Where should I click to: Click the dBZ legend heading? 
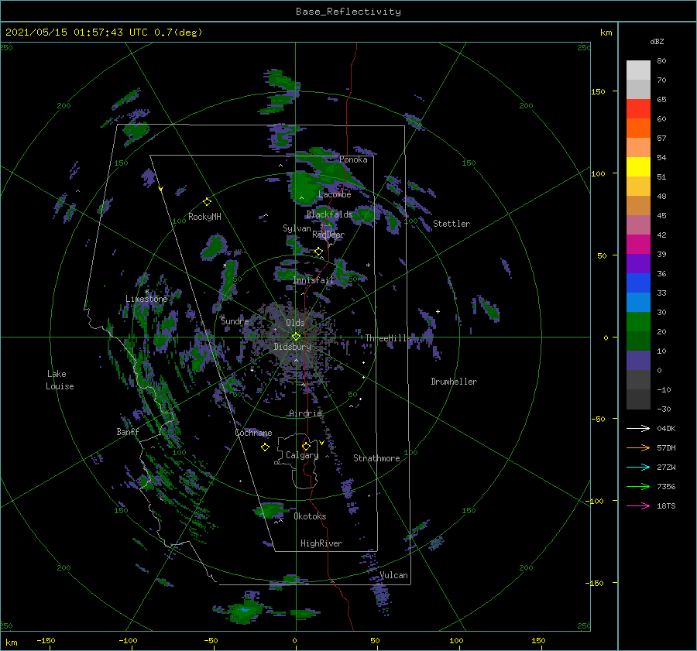point(657,41)
